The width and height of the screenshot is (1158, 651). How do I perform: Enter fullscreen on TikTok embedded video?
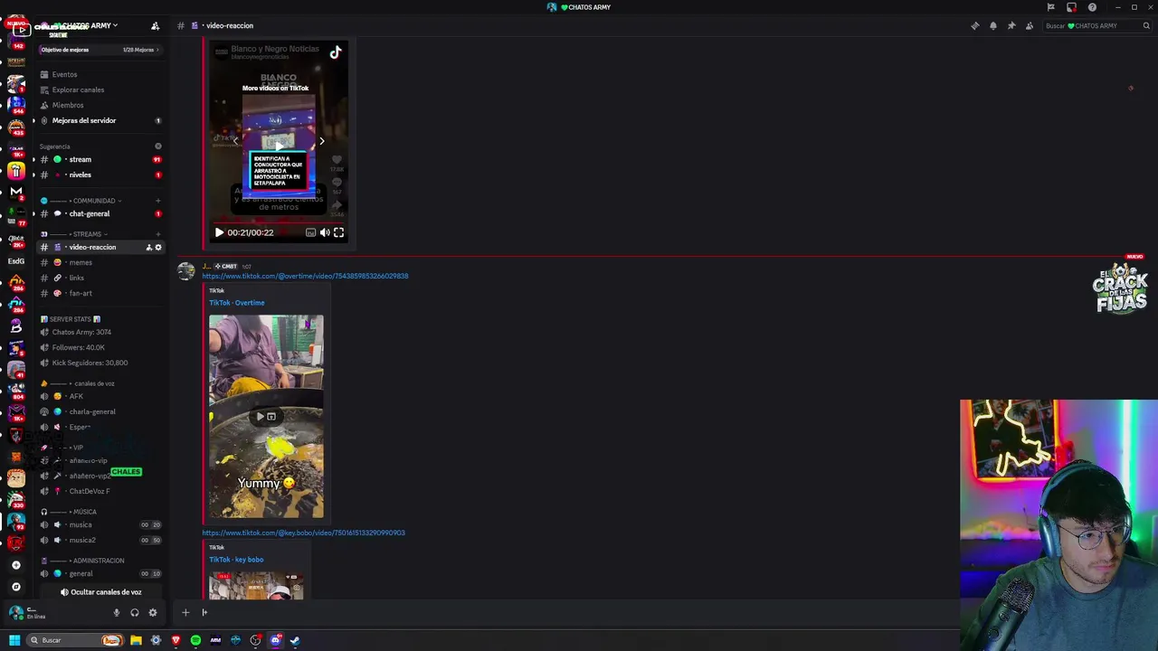pyautogui.click(x=338, y=232)
